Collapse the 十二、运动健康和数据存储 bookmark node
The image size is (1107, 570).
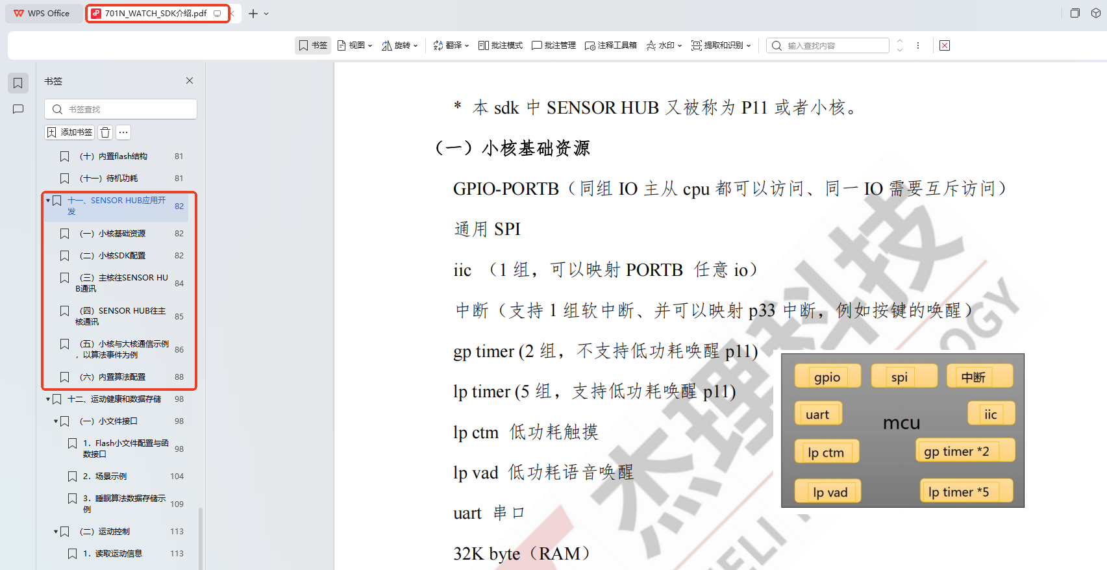(48, 399)
